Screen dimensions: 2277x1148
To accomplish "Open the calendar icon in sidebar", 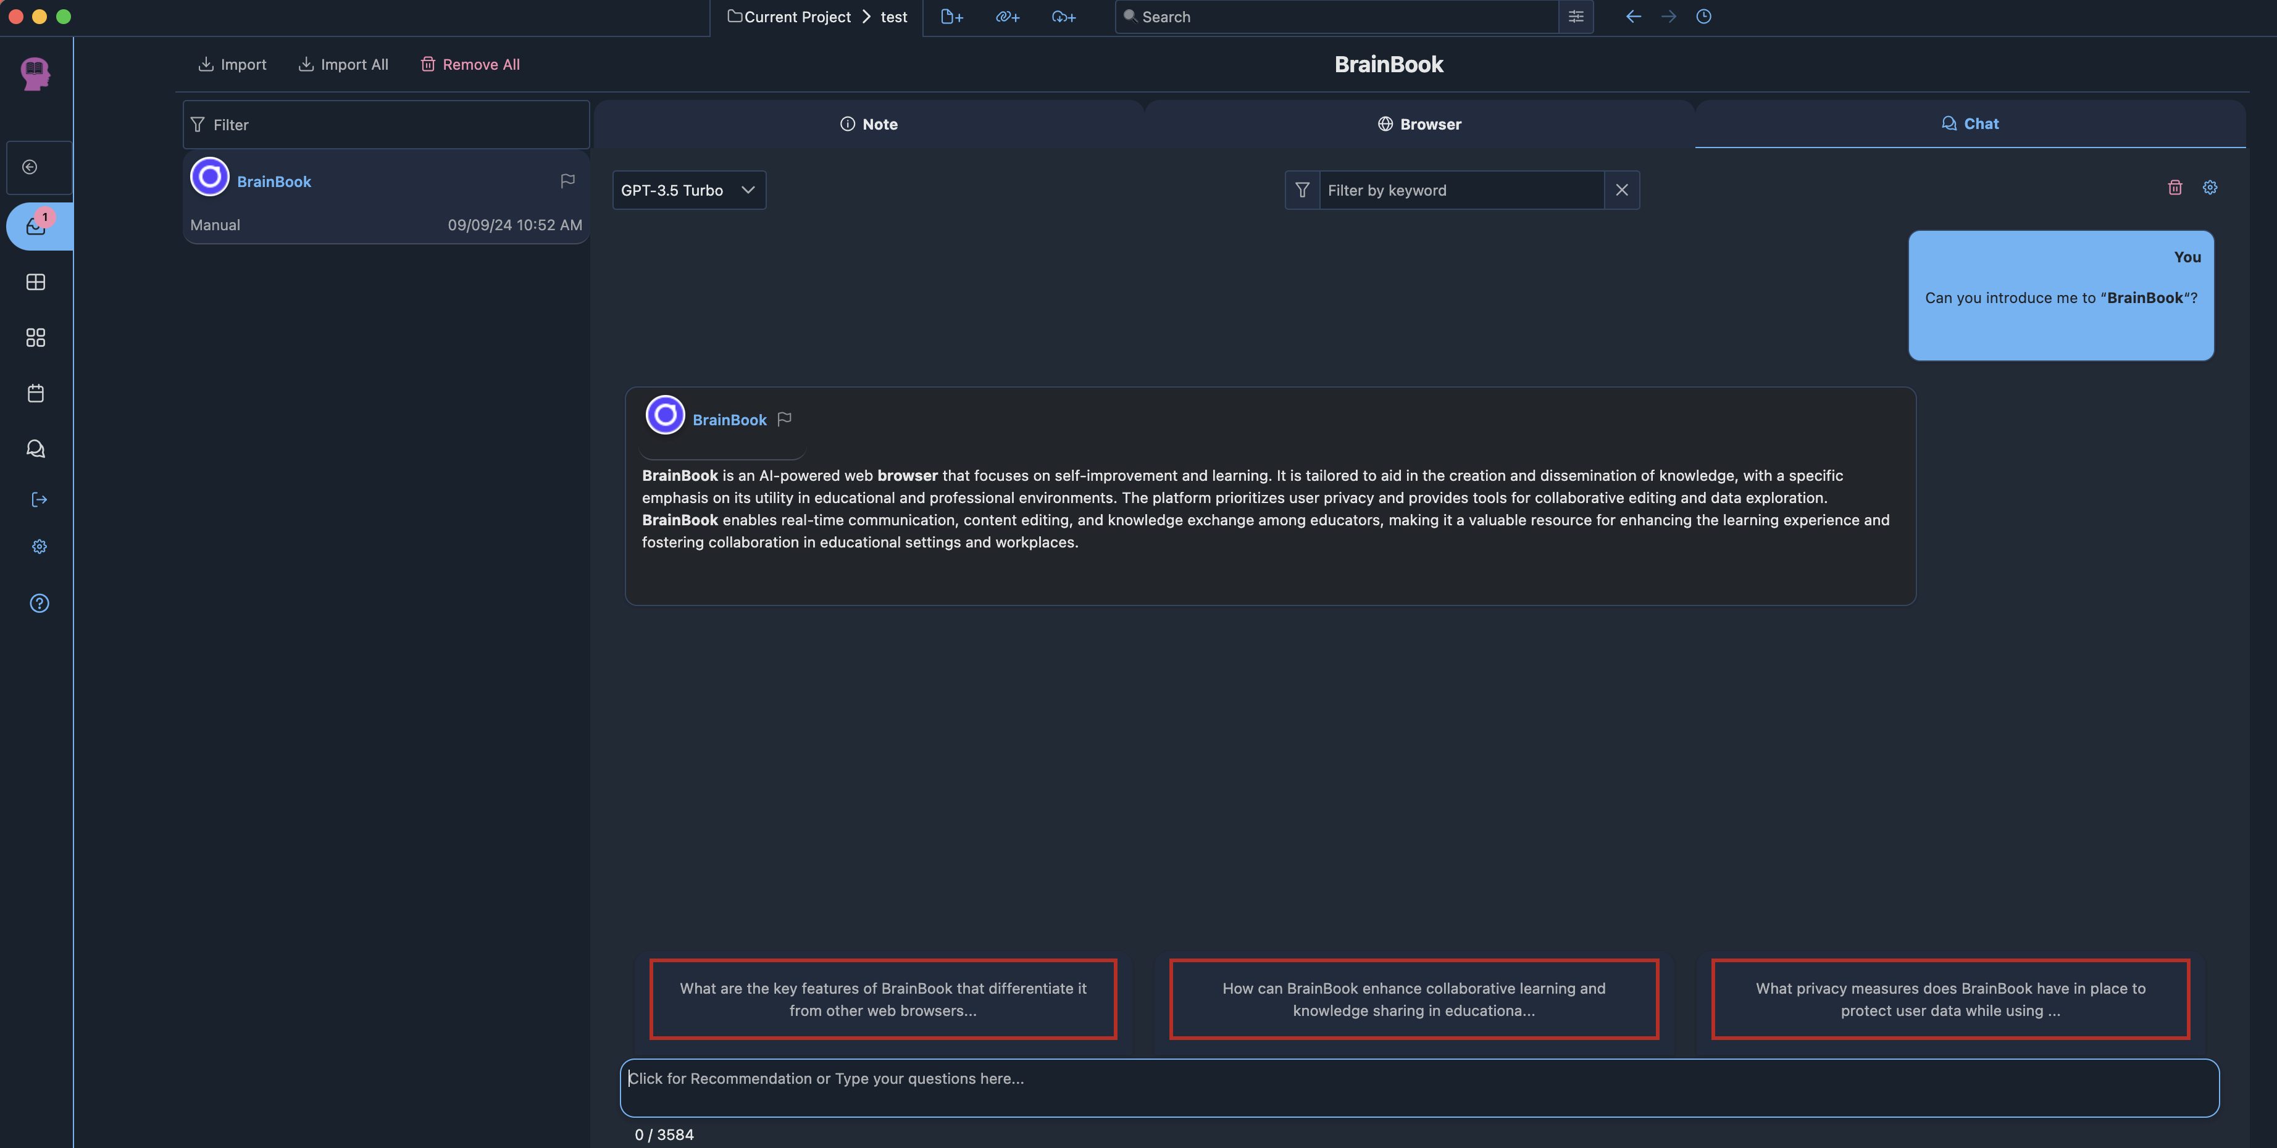I will click(36, 393).
